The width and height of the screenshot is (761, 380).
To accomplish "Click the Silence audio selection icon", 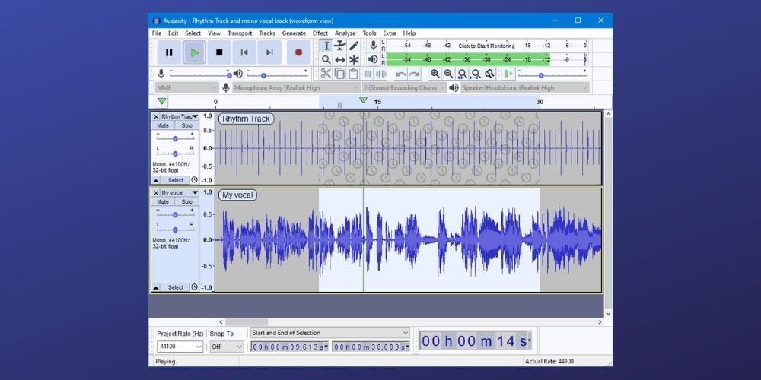I will pyautogui.click(x=381, y=74).
